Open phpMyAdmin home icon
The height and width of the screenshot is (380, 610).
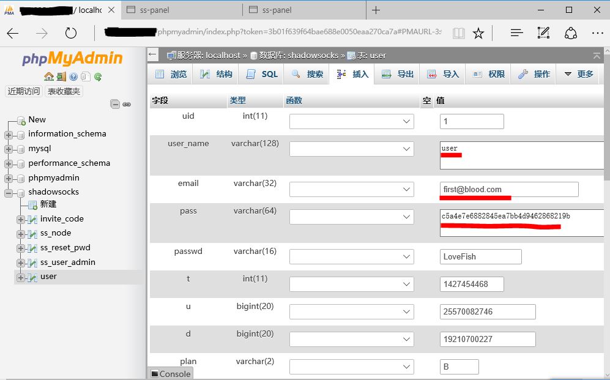[x=48, y=76]
